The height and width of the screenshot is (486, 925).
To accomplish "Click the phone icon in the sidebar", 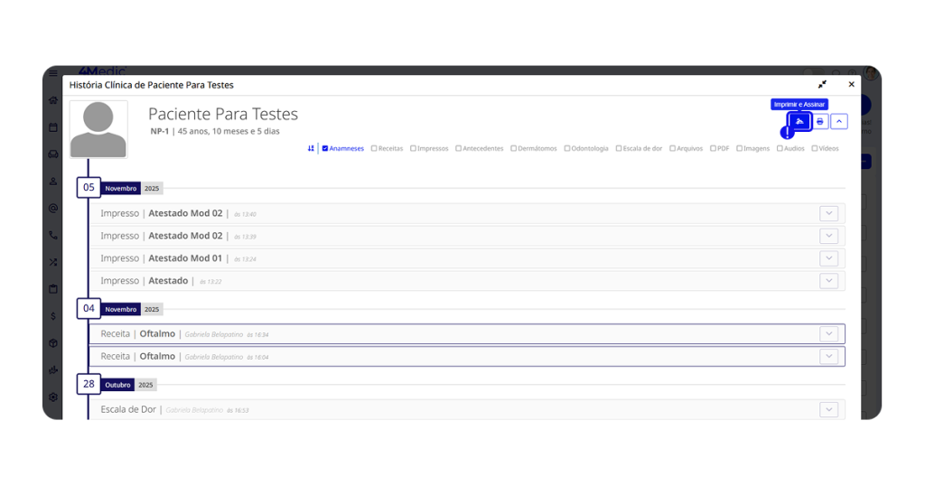I will (53, 235).
